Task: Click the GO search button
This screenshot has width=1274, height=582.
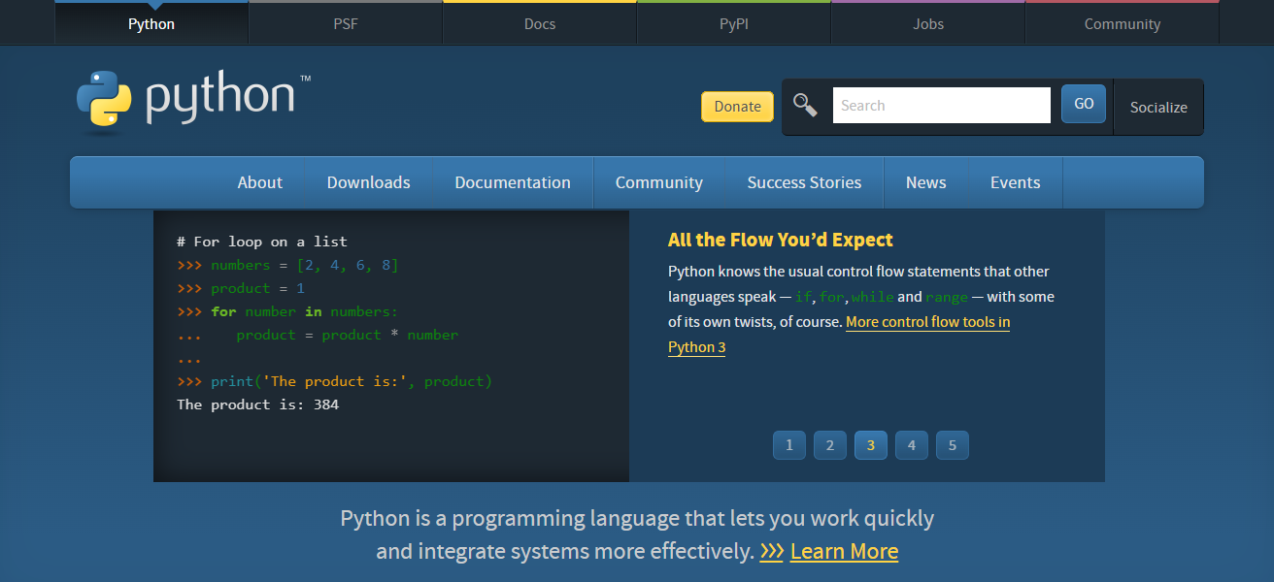Action: point(1084,104)
